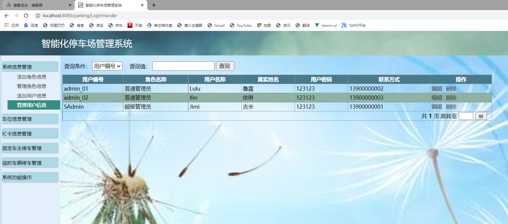Open 添加用户信息 in the sidebar
508x224 pixels.
tap(32, 96)
